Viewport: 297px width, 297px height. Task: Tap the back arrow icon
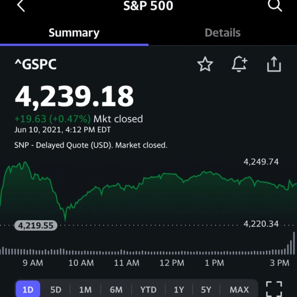(x=21, y=5)
